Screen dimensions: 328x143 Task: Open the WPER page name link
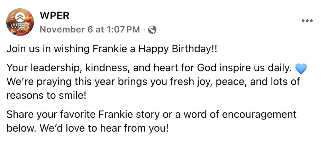pyautogui.click(x=55, y=16)
